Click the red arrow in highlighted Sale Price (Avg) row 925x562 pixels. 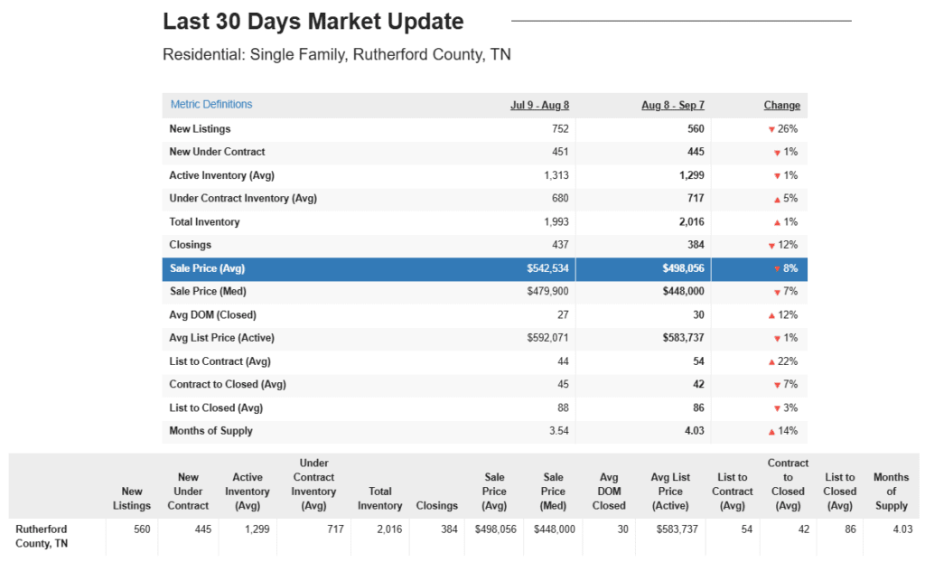tap(777, 269)
